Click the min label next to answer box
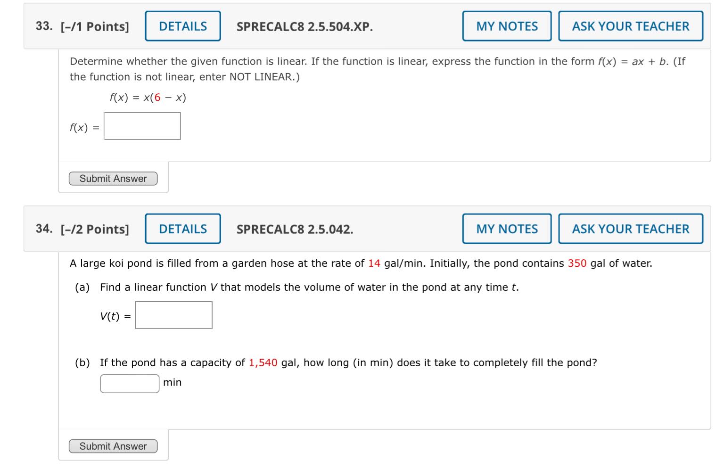The width and height of the screenshot is (724, 469). point(173,383)
